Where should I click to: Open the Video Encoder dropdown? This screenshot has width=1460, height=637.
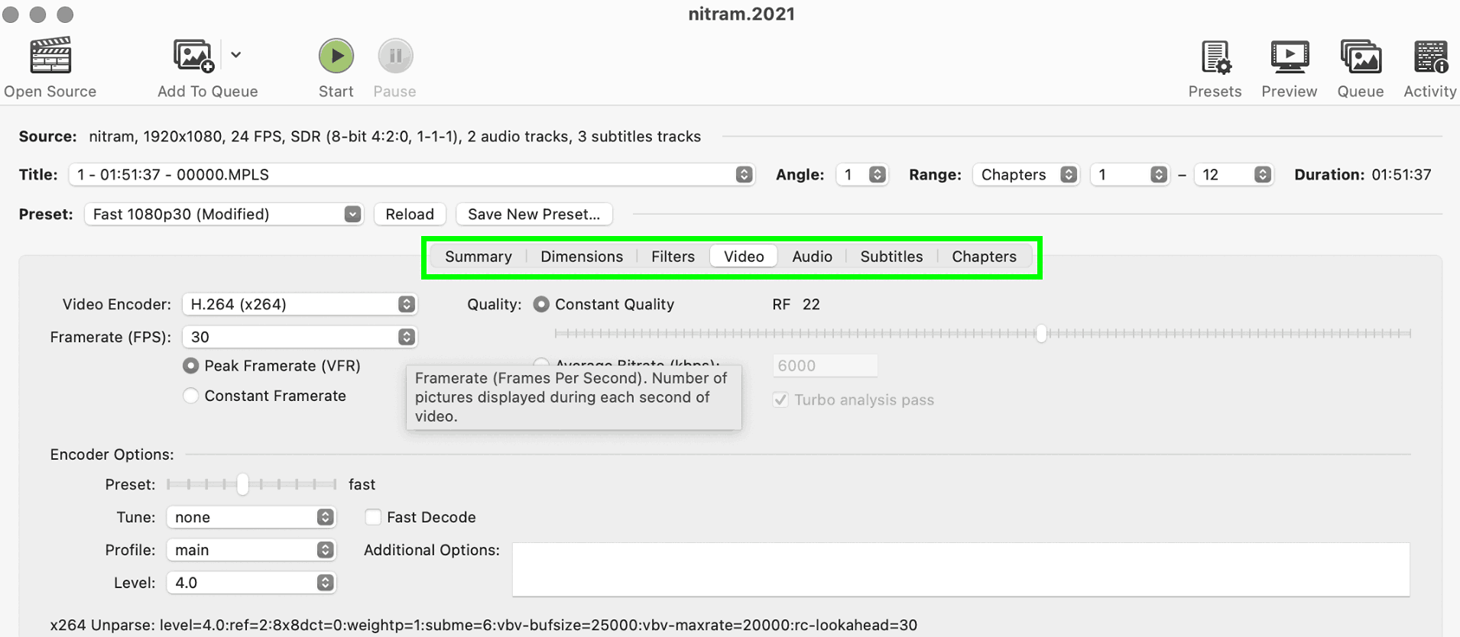click(299, 304)
